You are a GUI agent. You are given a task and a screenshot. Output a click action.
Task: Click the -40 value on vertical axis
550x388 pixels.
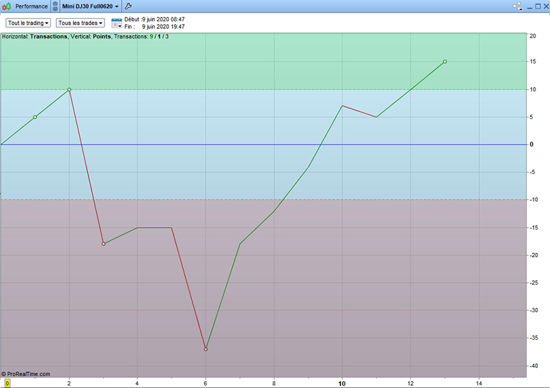pyautogui.click(x=533, y=366)
